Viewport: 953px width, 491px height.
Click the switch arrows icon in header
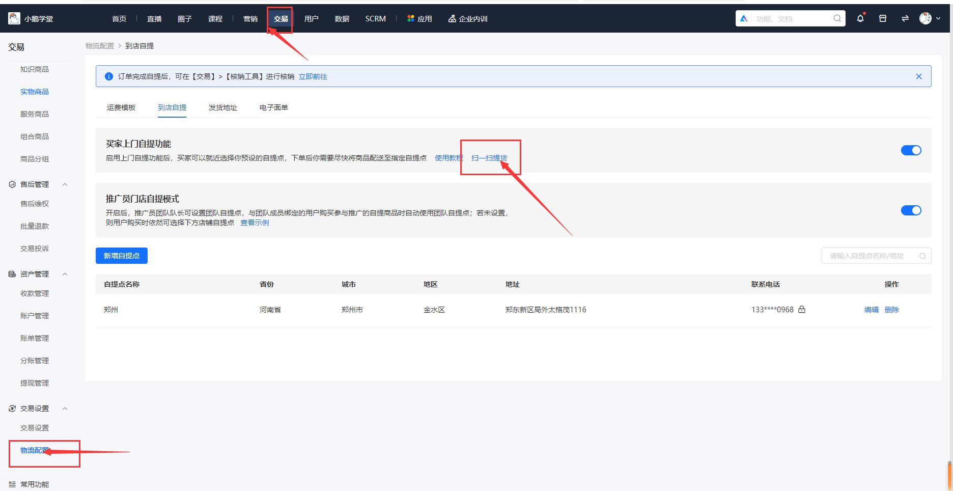click(905, 18)
